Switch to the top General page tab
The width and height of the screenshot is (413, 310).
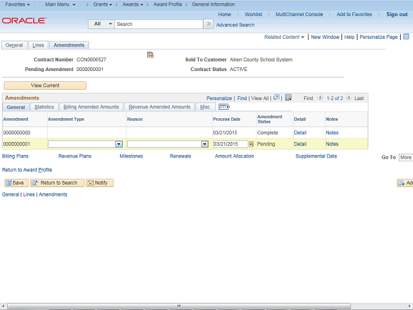14,45
